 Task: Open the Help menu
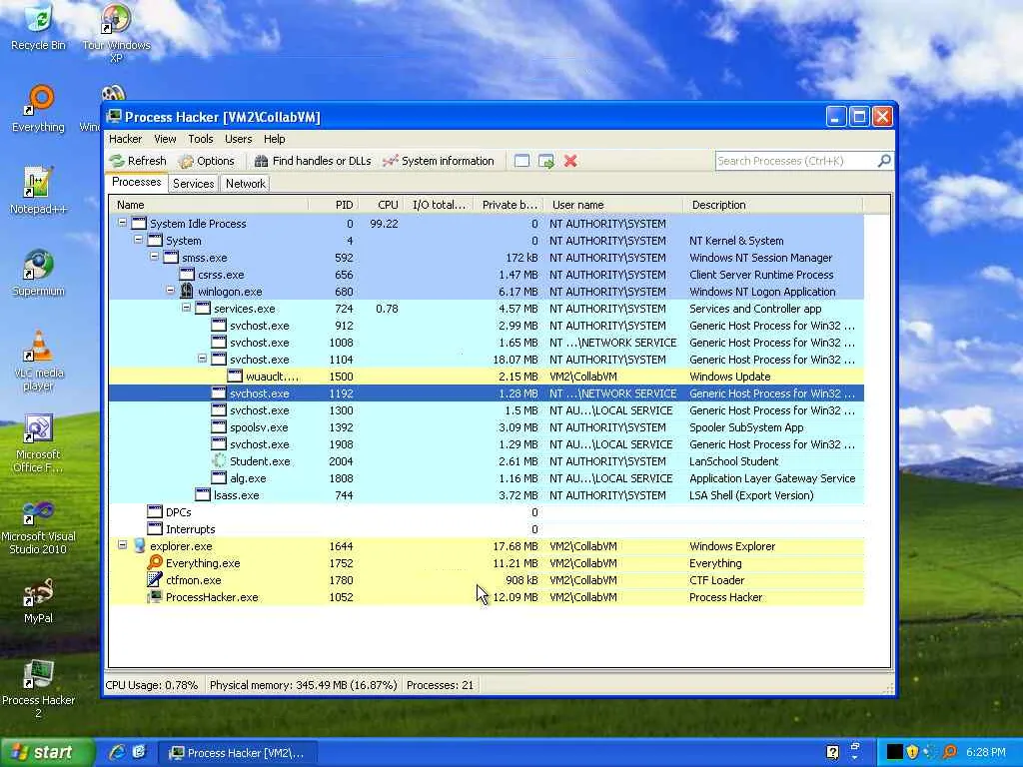(x=274, y=139)
